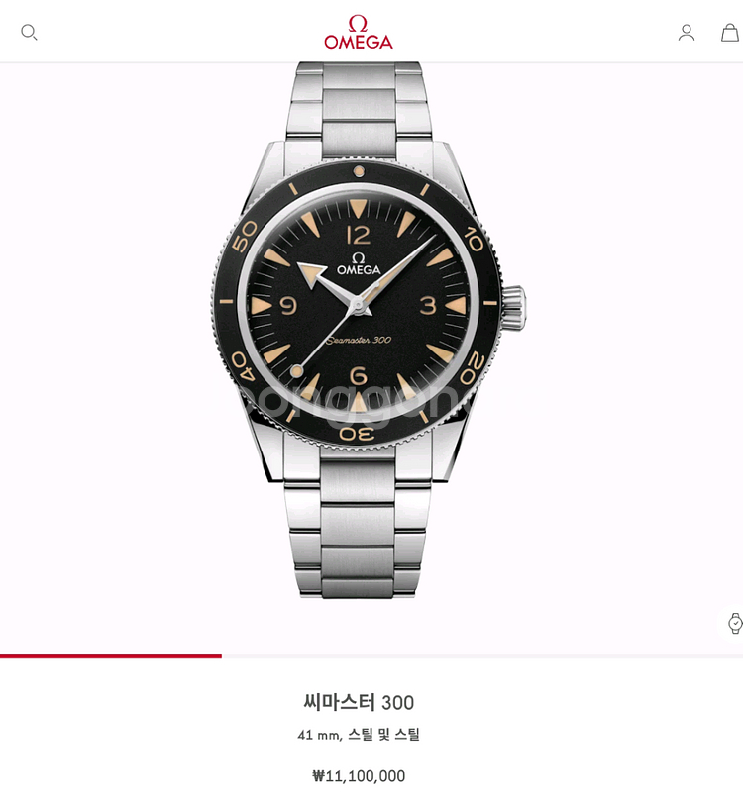The image size is (743, 801).
Task: Click the white OMEGA logo on the dial
Action: click(x=359, y=264)
